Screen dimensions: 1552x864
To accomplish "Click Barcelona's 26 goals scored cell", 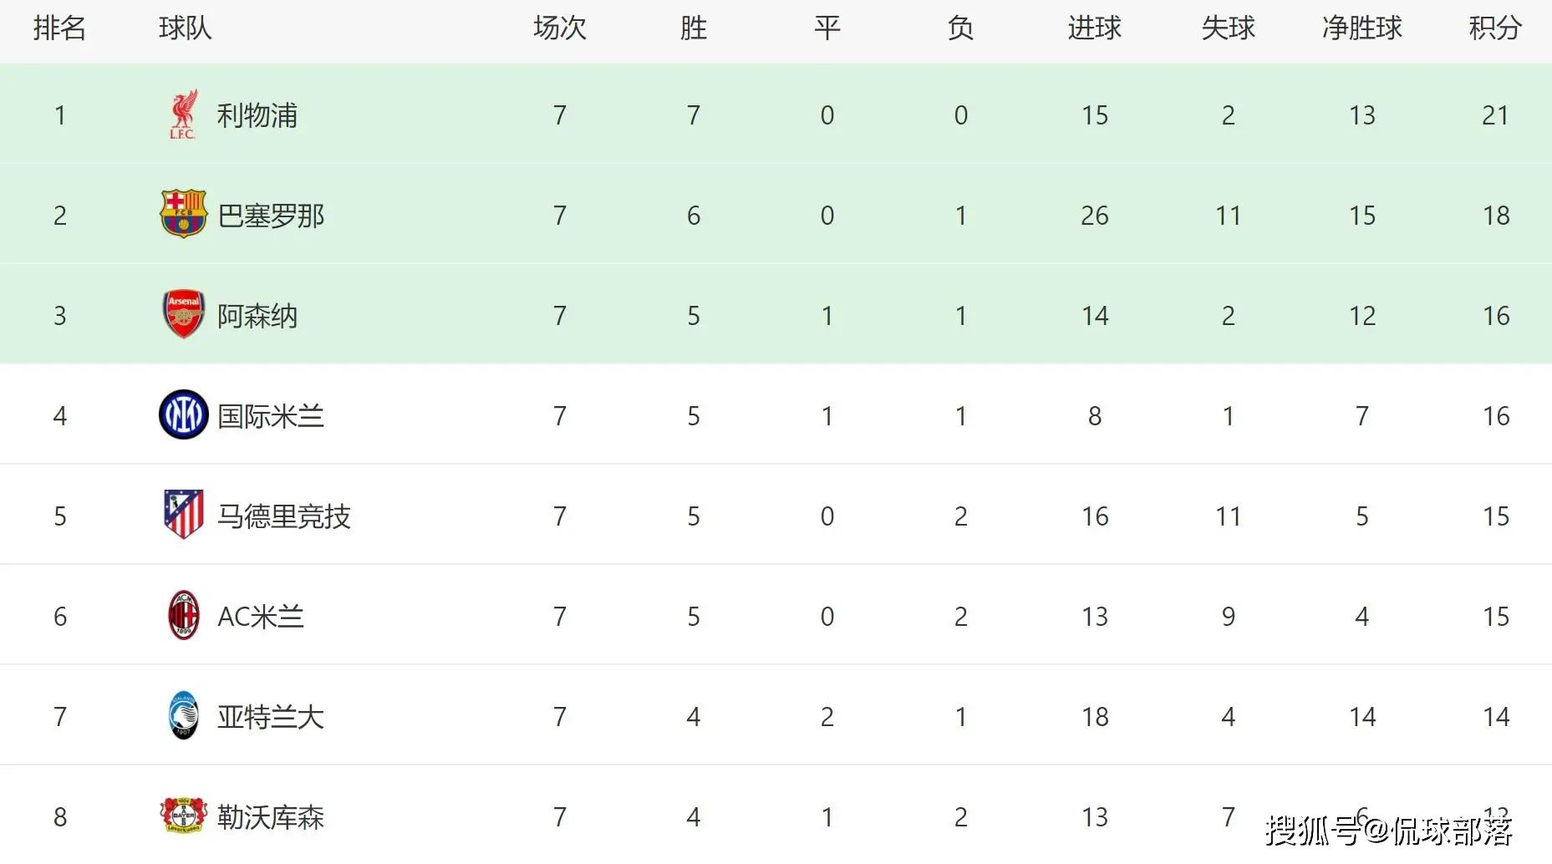I will pos(1094,216).
